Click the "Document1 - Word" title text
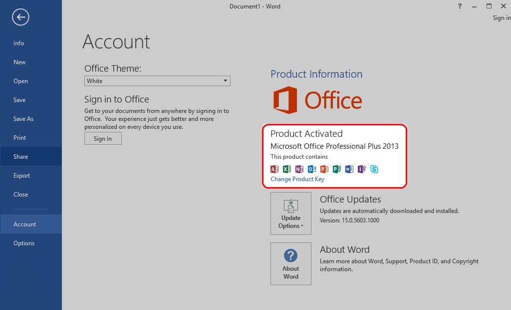This screenshot has width=511, height=310. tap(255, 6)
